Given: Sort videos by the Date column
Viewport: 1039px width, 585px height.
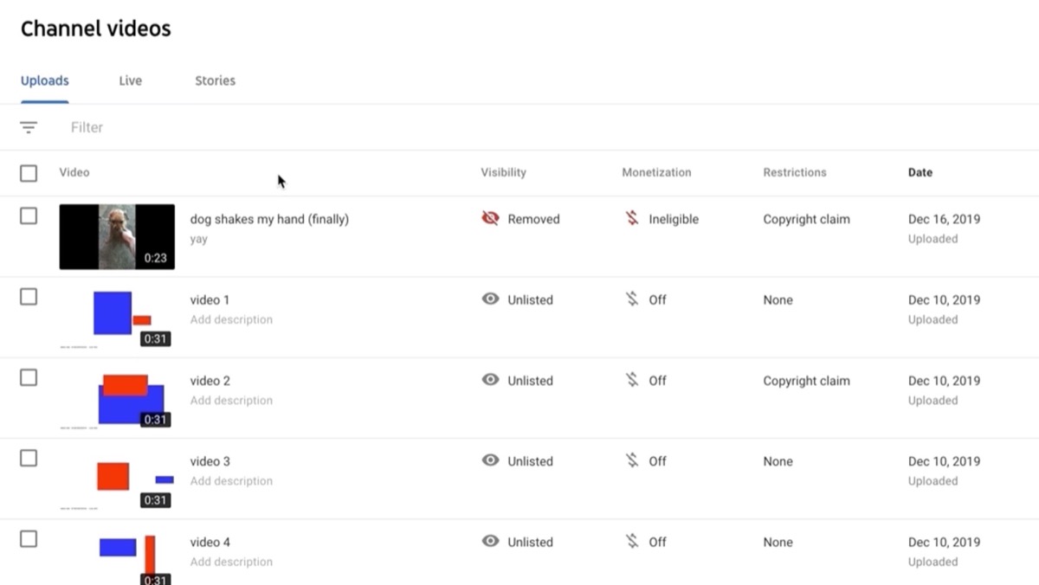Looking at the screenshot, I should [x=920, y=172].
